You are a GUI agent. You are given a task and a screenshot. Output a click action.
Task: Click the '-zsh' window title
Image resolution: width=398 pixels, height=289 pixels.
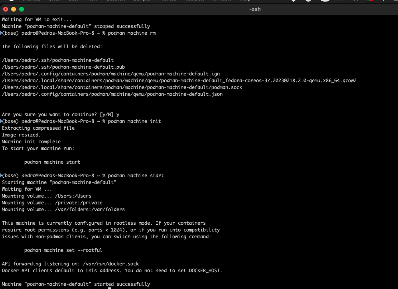pos(254,9)
